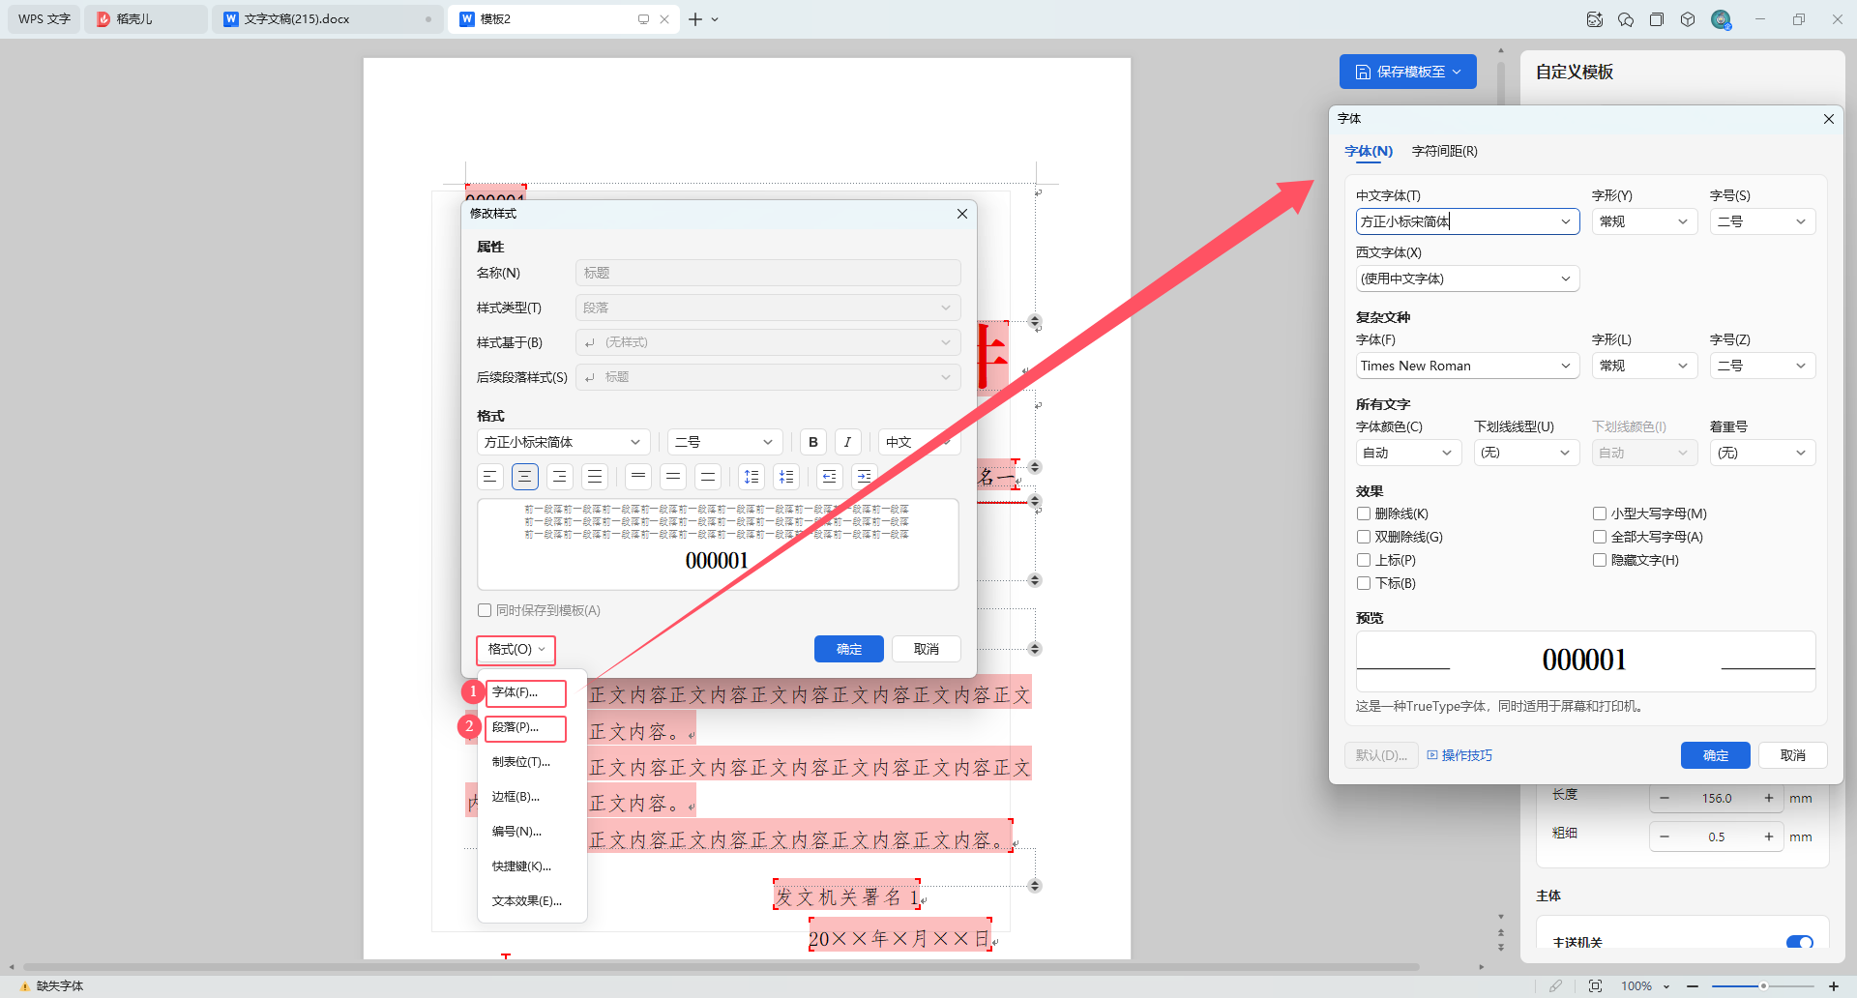Switch to the 字符间距 tab
1857x998 pixels.
coord(1444,151)
